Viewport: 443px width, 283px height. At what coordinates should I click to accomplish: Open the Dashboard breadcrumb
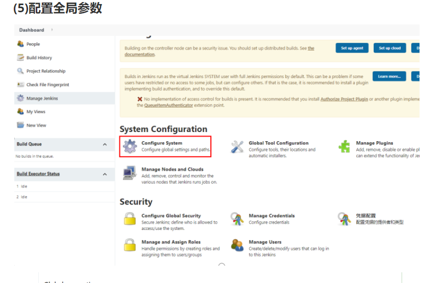(x=32, y=30)
